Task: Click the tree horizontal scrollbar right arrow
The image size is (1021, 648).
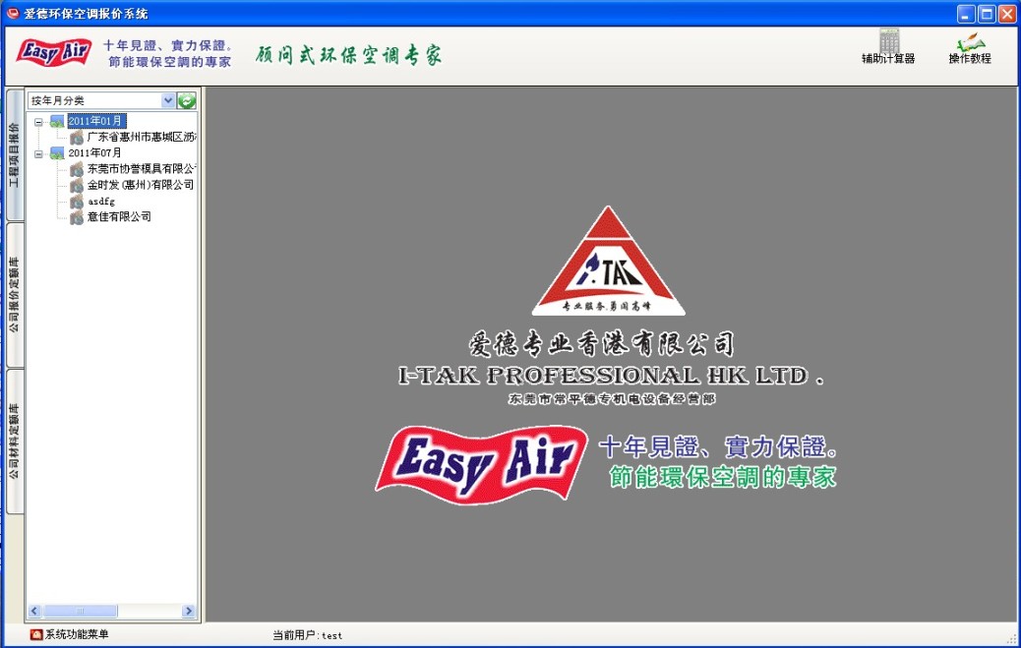Action: point(189,611)
